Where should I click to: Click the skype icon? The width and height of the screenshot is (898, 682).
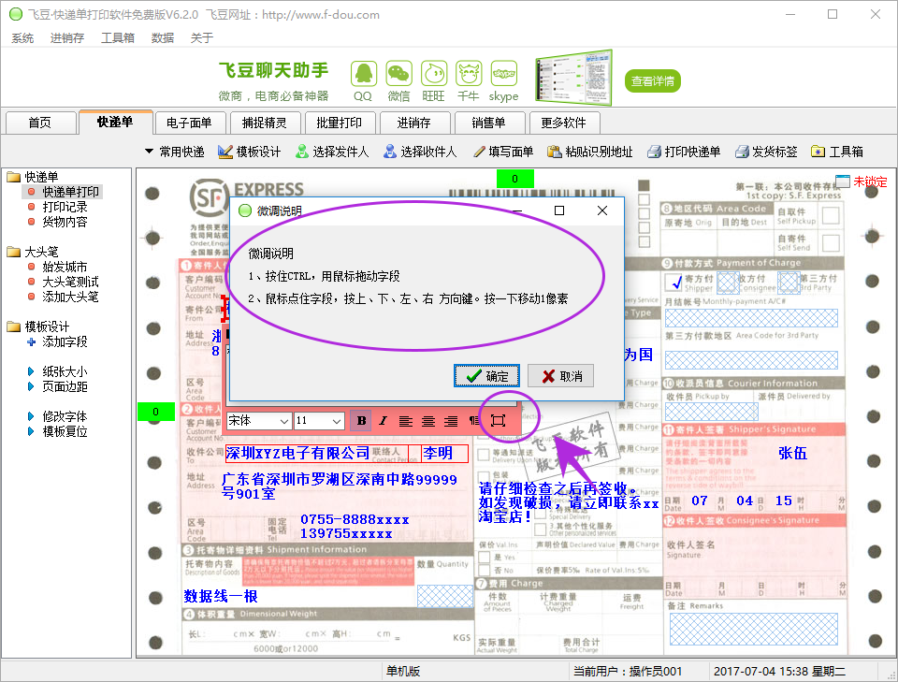(504, 75)
